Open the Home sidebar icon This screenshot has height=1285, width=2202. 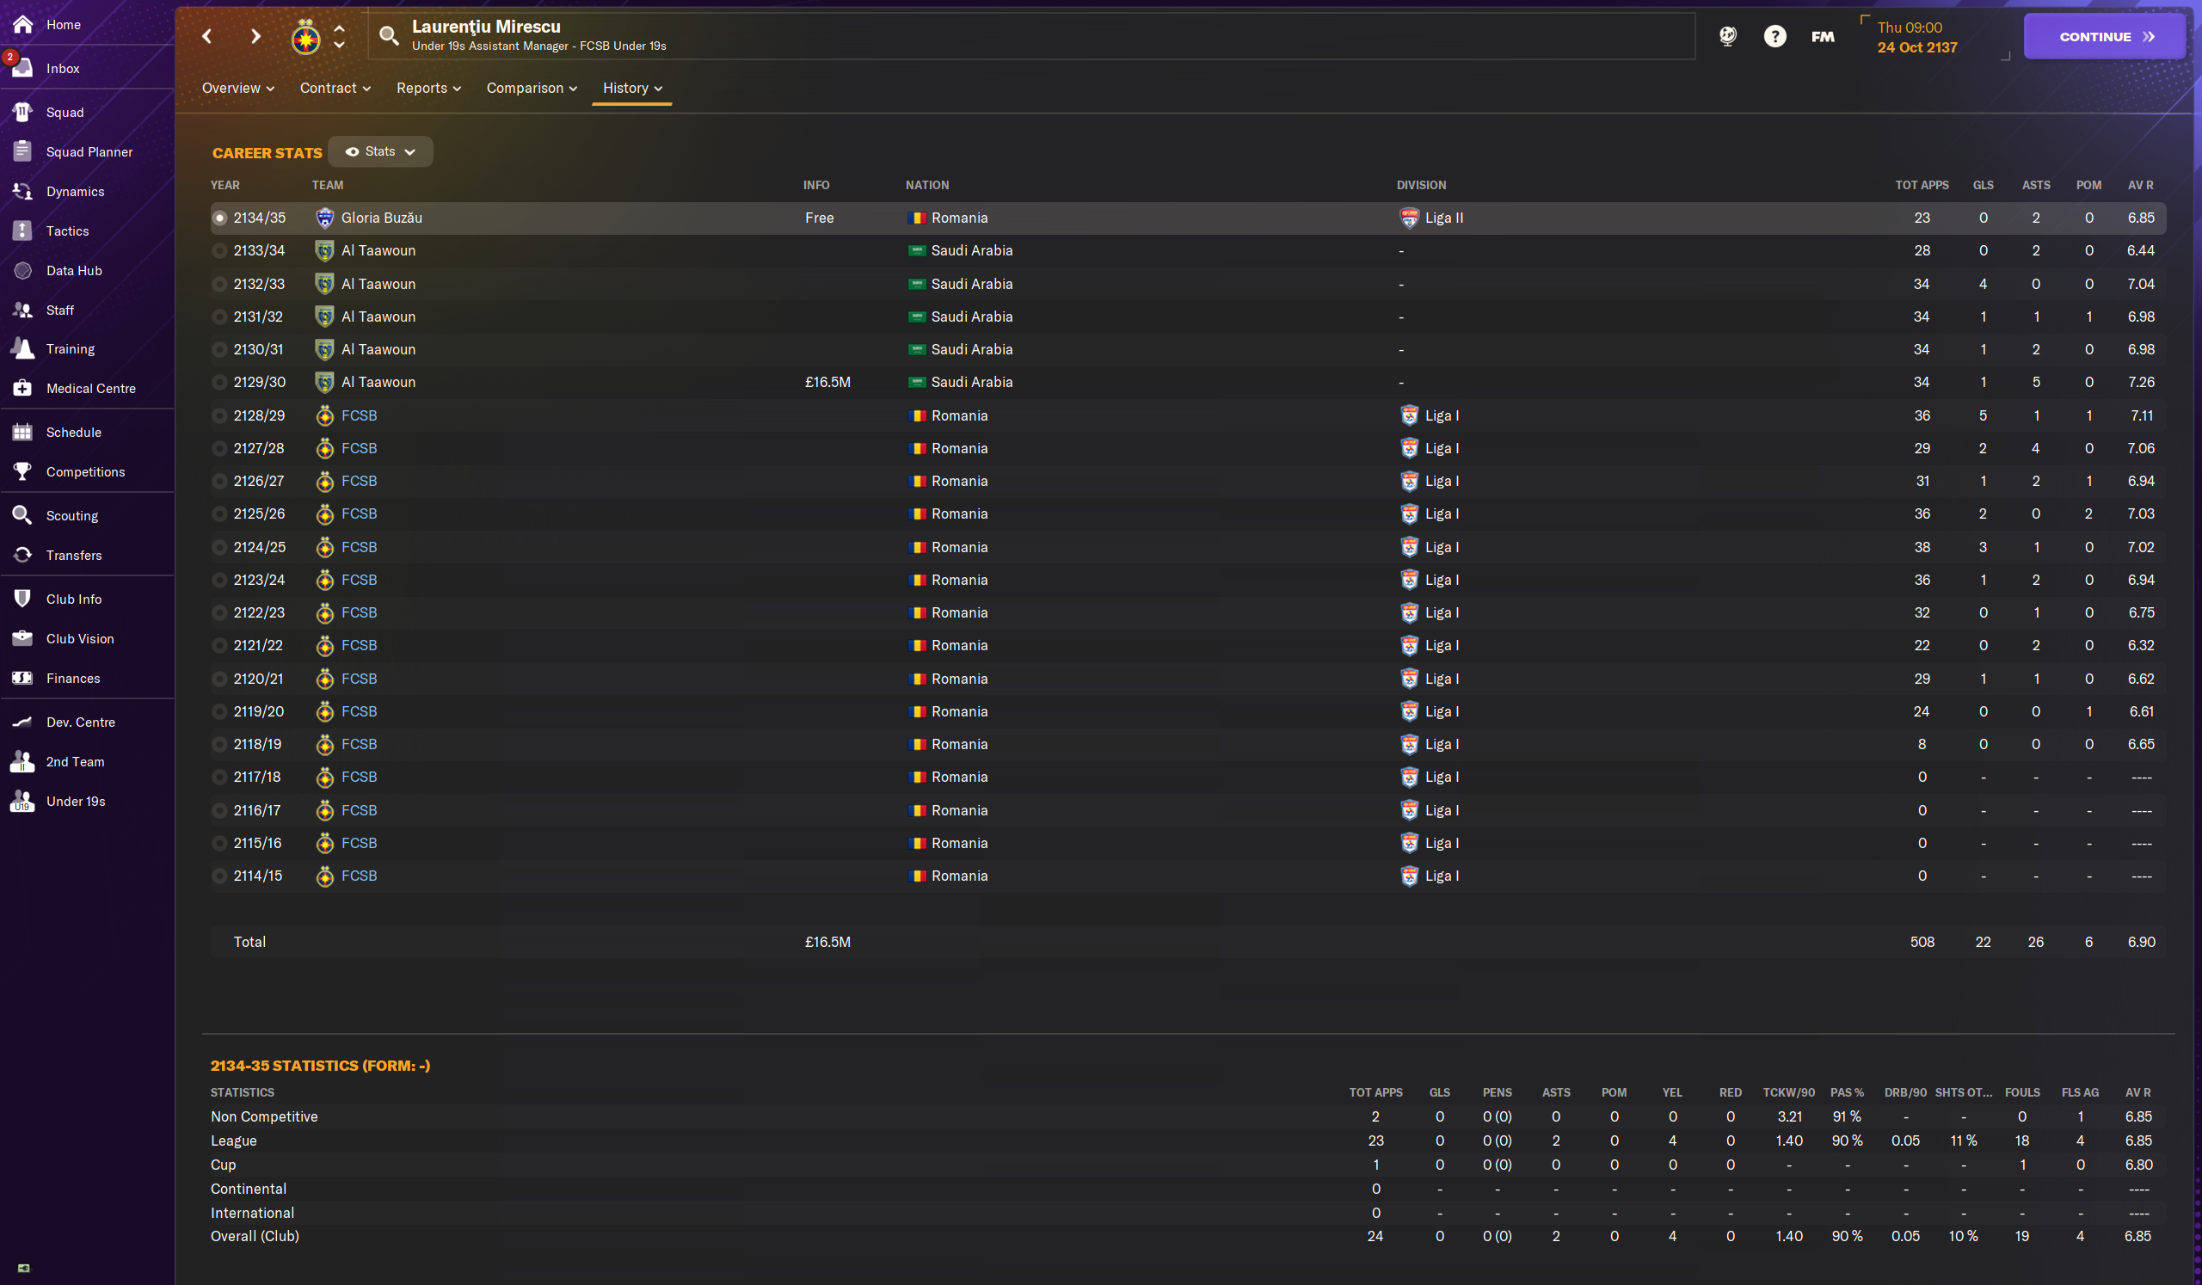(x=22, y=24)
